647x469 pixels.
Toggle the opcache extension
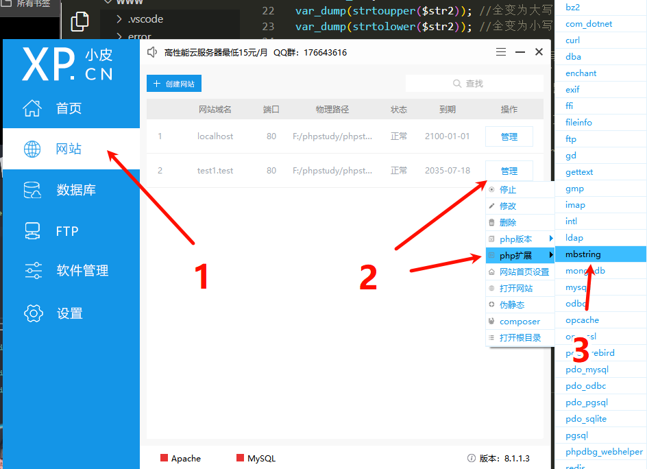(600, 320)
